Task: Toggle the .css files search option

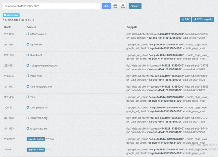Action: coord(115,6)
